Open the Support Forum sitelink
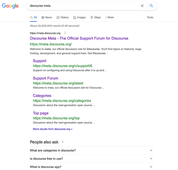This screenshot has width=178, height=170. point(45,78)
